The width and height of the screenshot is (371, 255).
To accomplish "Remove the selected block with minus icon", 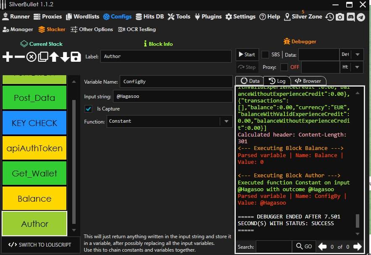I will click(x=20, y=57).
